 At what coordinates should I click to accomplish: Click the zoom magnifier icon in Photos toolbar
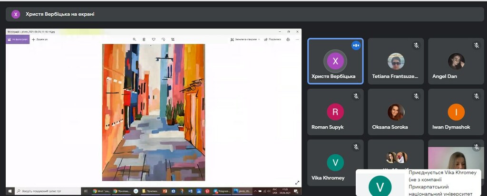135,39
